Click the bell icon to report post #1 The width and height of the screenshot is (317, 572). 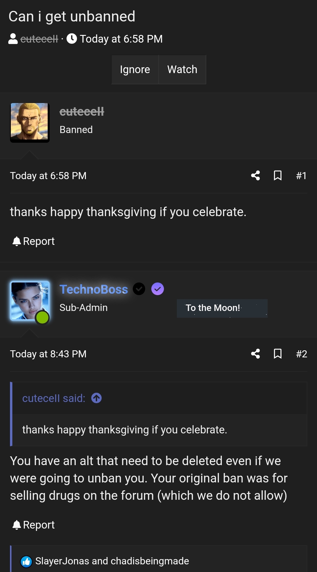coord(17,241)
